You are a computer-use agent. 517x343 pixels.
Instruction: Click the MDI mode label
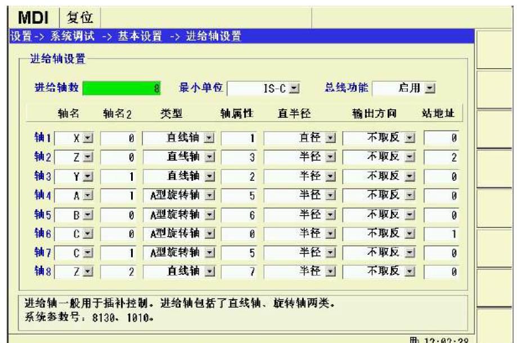pos(33,17)
